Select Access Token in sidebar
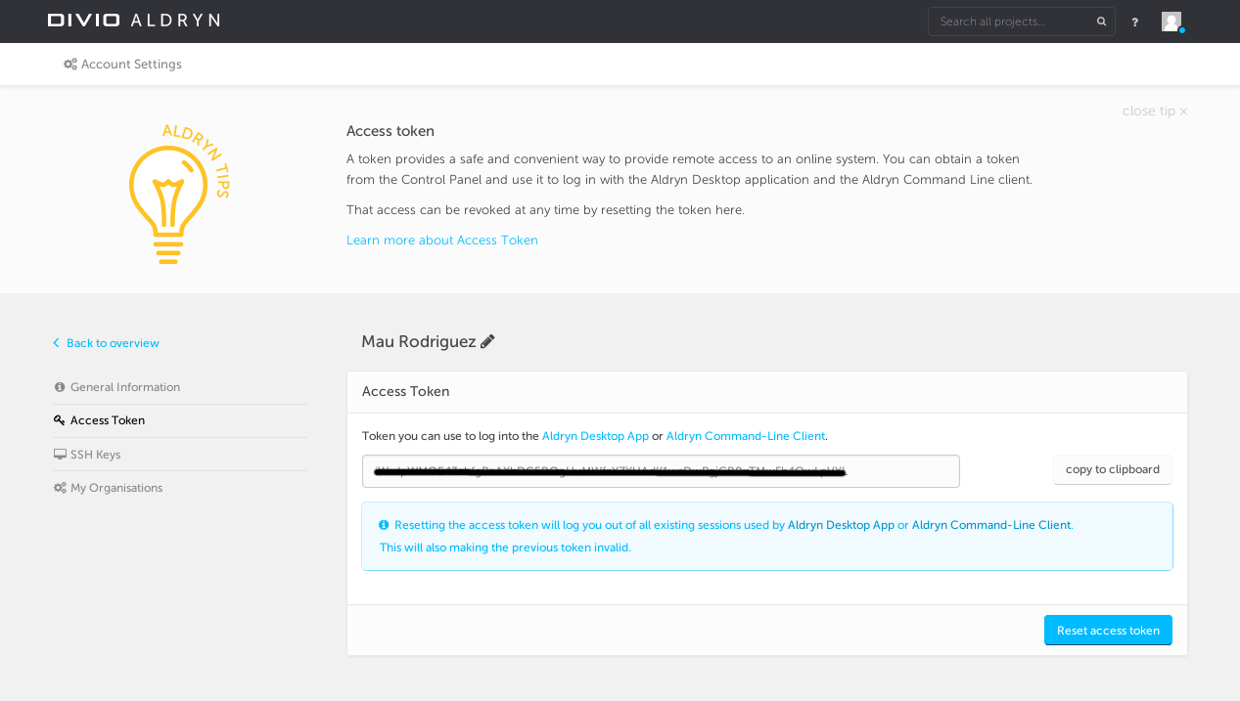This screenshot has height=701, width=1240. [180, 420]
